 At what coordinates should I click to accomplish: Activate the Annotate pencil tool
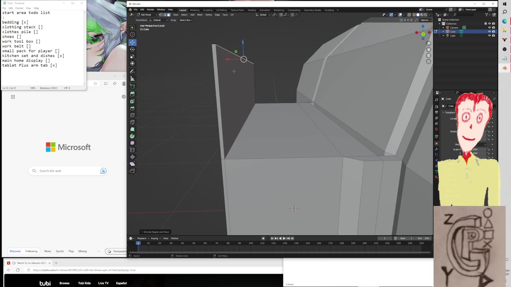coord(132,72)
